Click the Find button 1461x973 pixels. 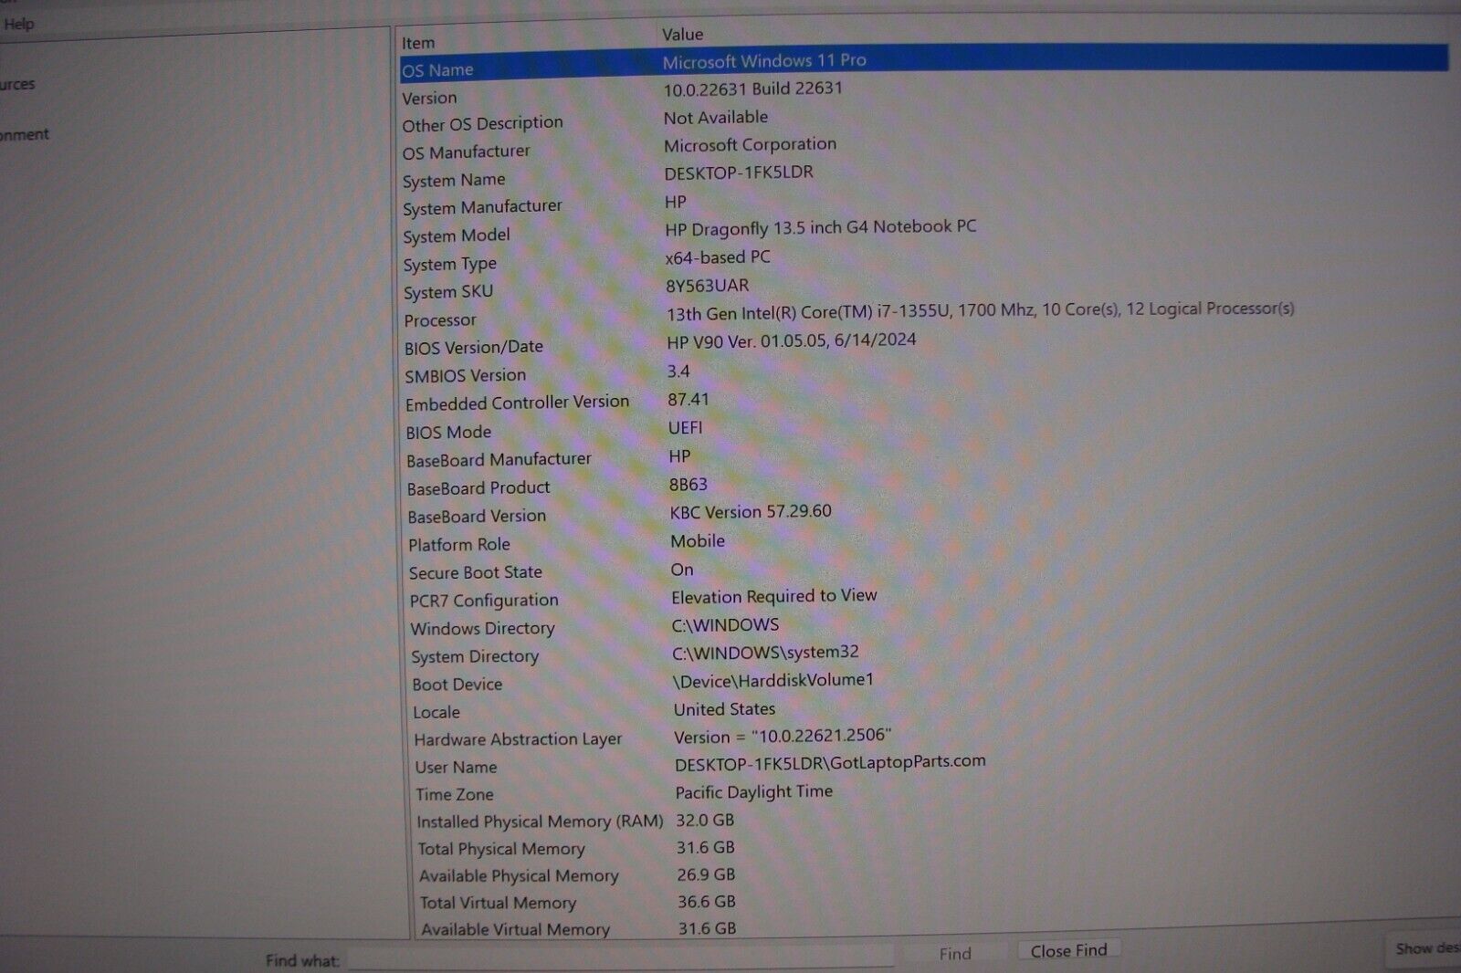(955, 953)
